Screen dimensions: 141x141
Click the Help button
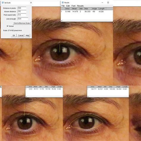pos(27,35)
